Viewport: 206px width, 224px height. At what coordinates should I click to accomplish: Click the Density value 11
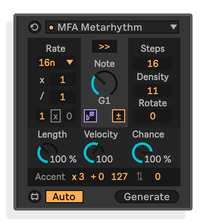153,90
